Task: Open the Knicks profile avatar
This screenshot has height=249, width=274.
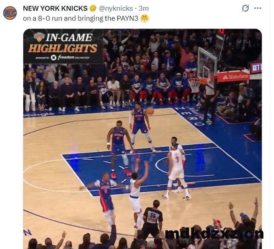Action: click(10, 13)
